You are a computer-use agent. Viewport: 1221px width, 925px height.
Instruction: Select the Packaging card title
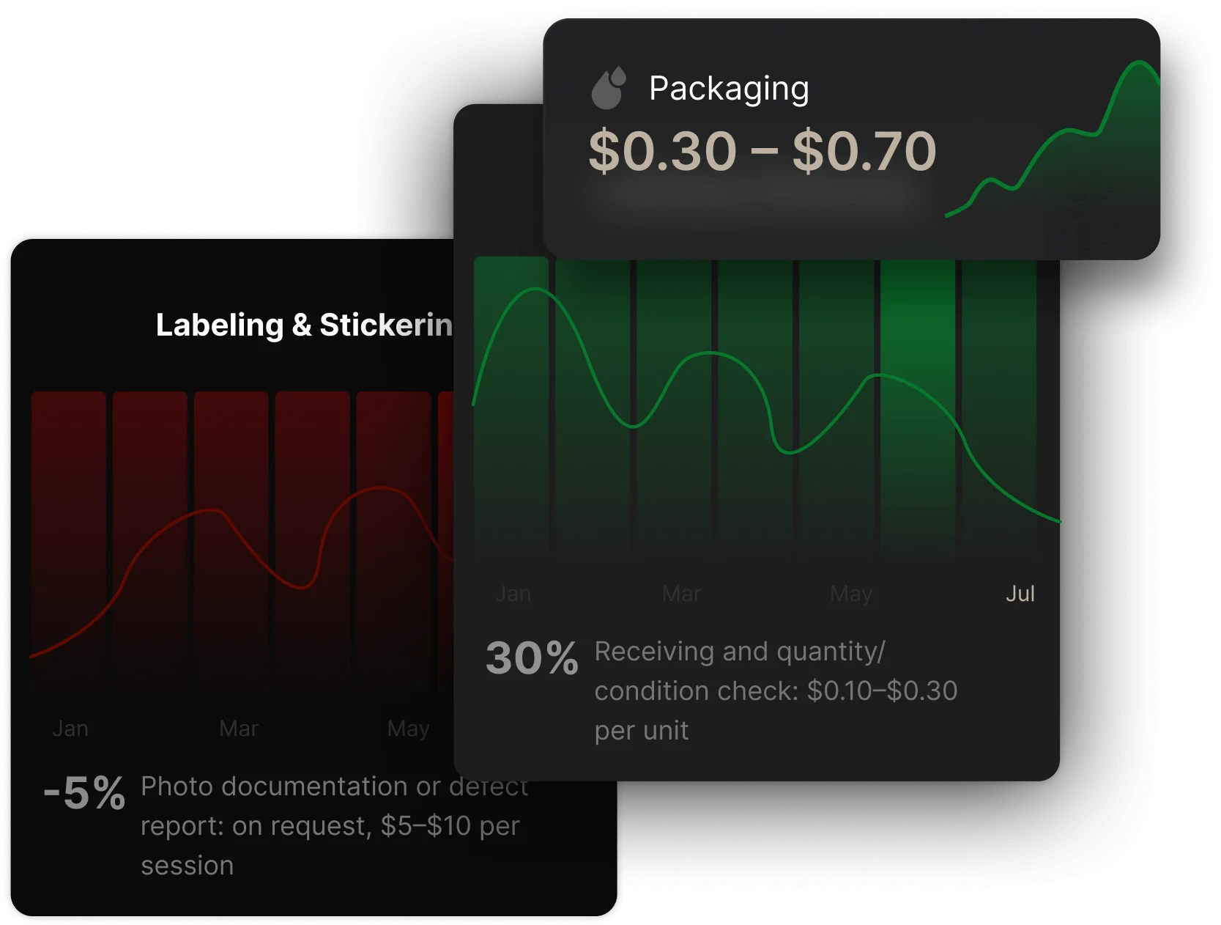(x=729, y=89)
